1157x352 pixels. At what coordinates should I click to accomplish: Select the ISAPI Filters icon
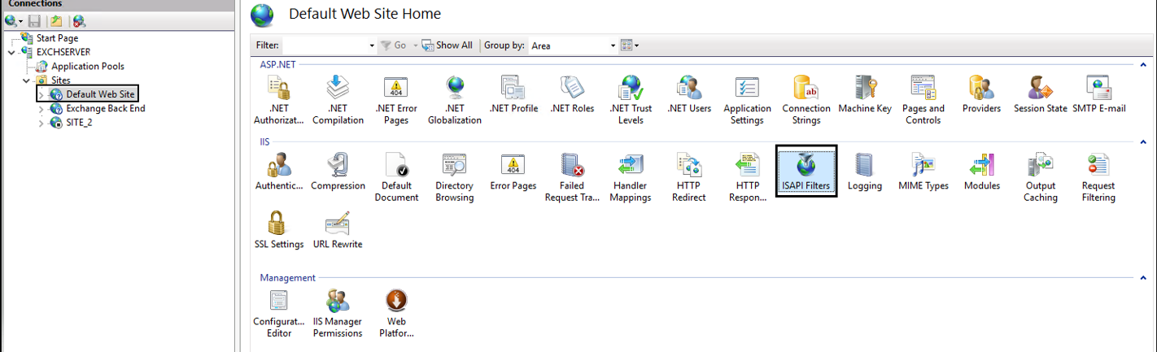(806, 172)
